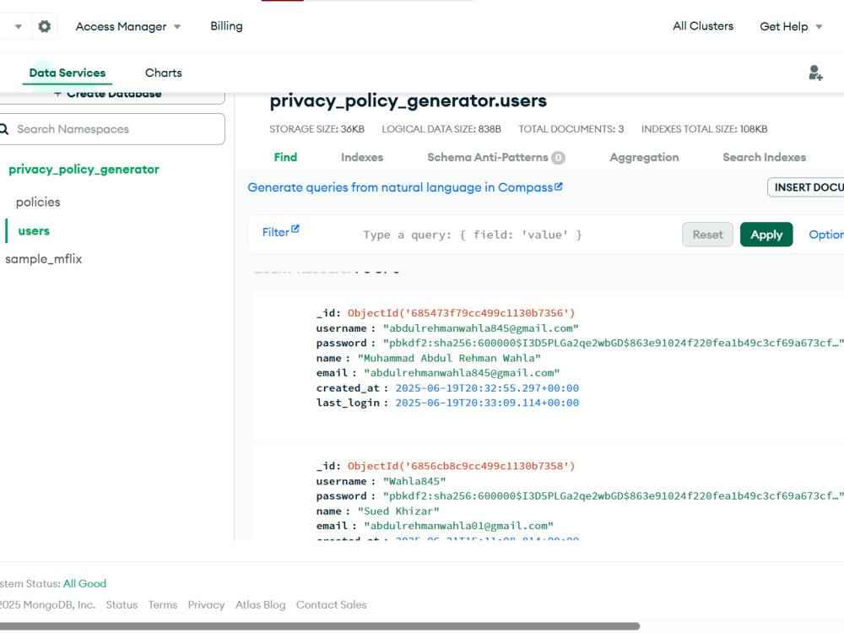Click ObjectId 6856cb8c9cc499c1130b7358 value
The height and width of the screenshot is (633, 844).
point(462,466)
